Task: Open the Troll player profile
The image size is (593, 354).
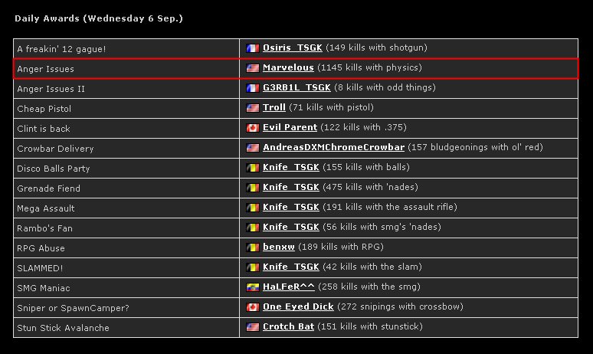Action: [x=274, y=107]
